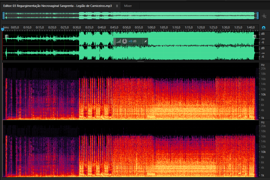Click the dB label of lower waveform channel
The height and width of the screenshot is (180, 270).
[263, 48]
